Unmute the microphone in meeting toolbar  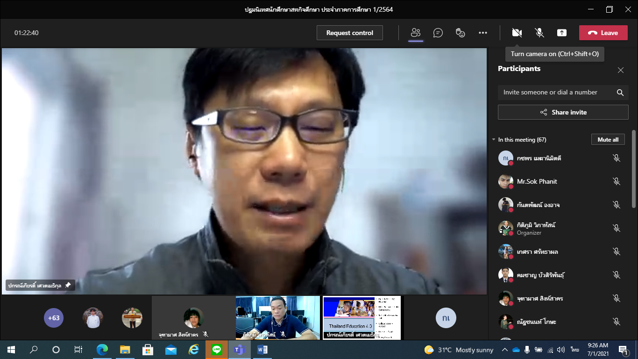[539, 33]
